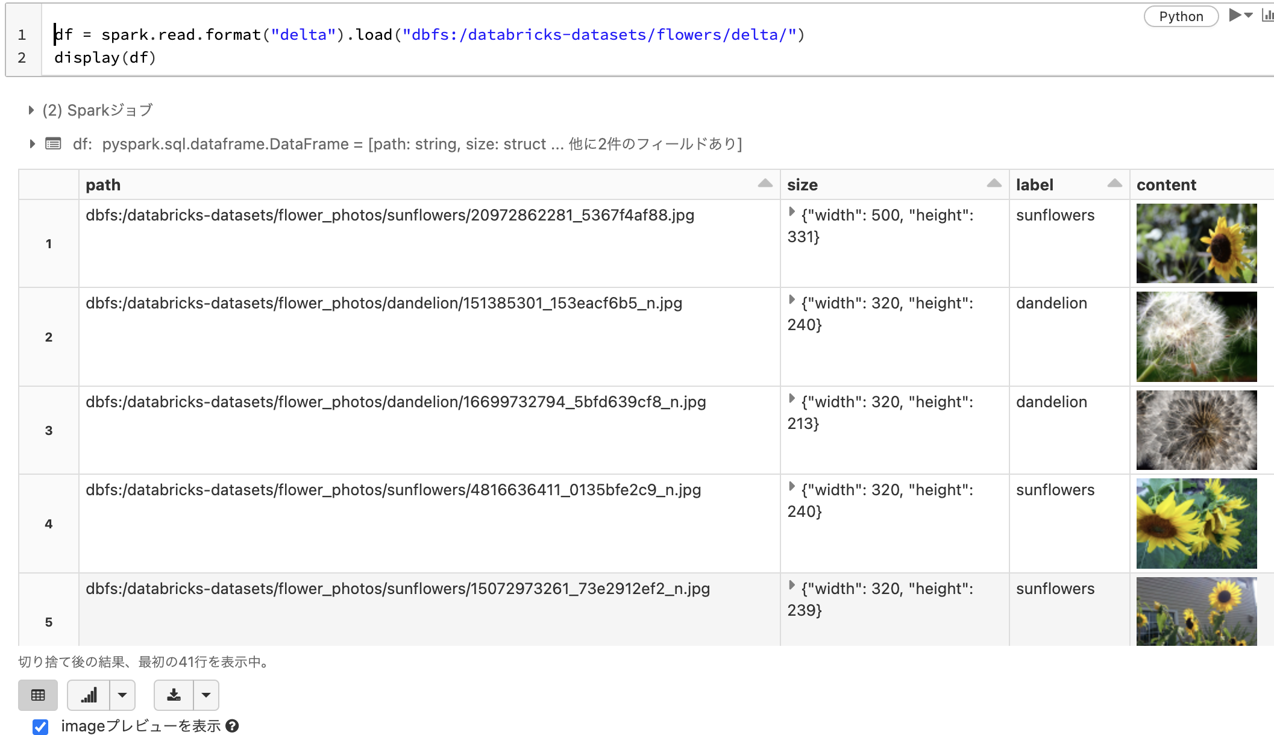Click the dataframe table icon beside df
Image resolution: width=1274 pixels, height=735 pixels.
point(53,143)
